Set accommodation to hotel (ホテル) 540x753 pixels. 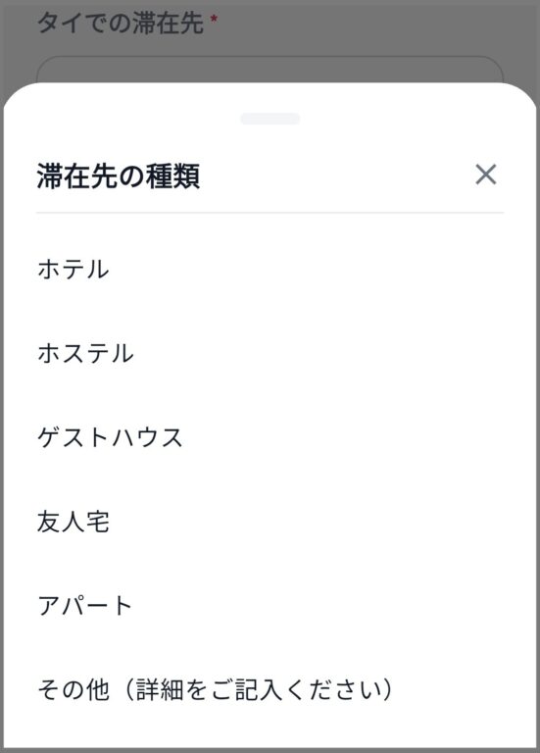point(270,269)
